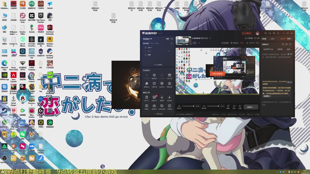Click the share button above preview
This screenshot has width=310, height=174.
(x=257, y=38)
